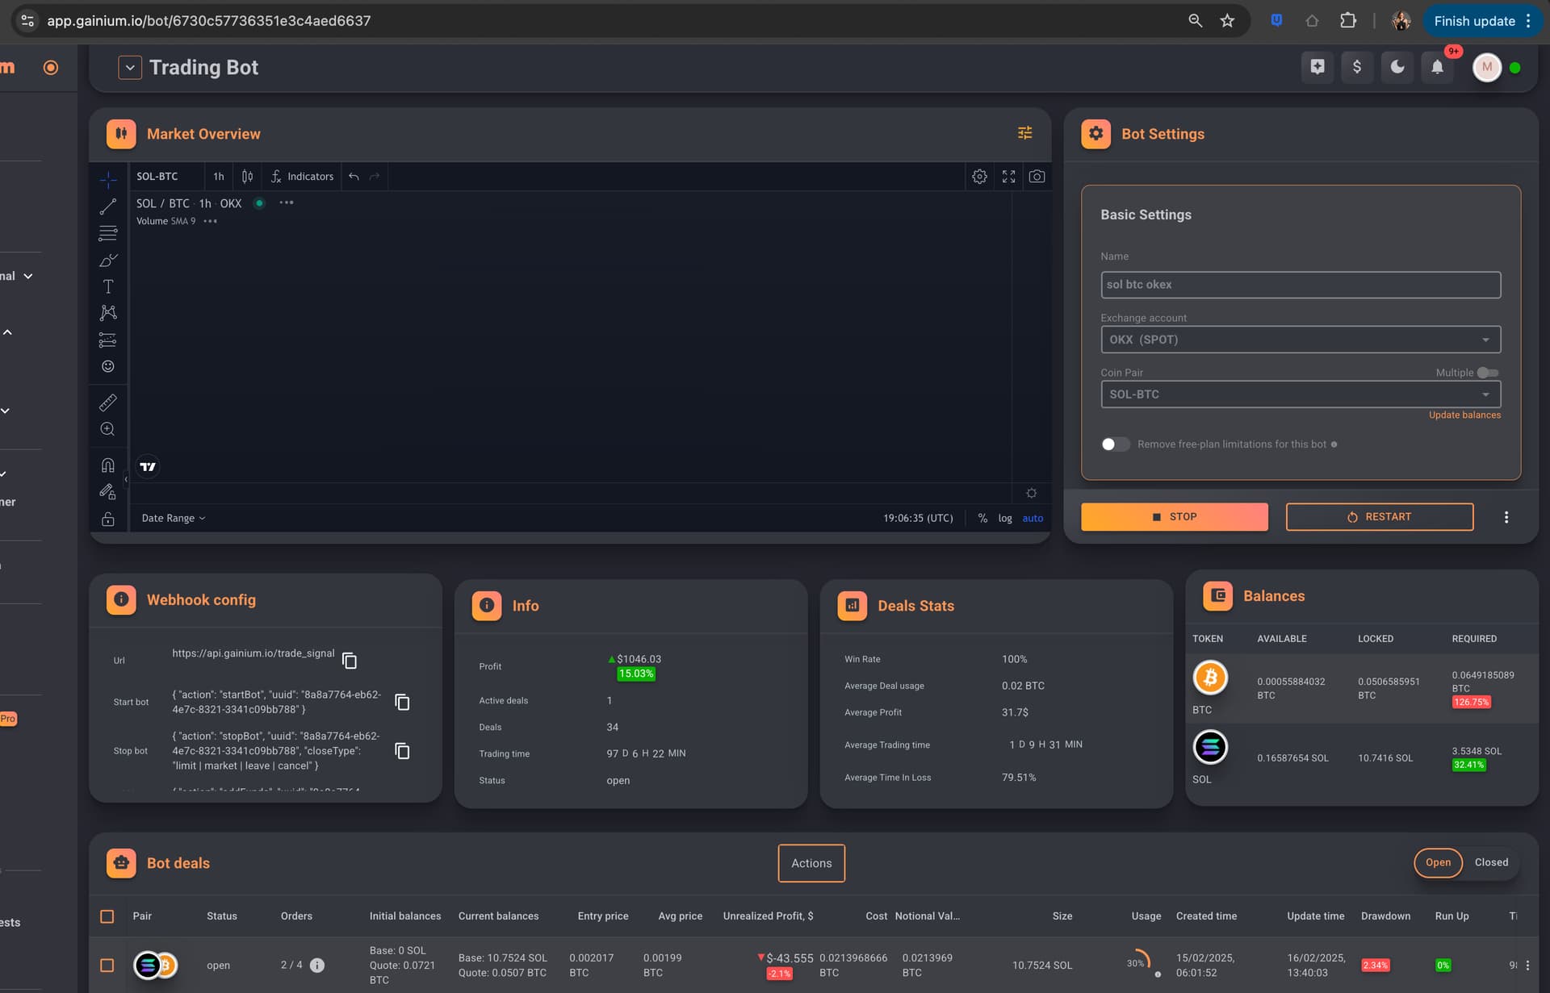The width and height of the screenshot is (1550, 993).
Task: Toggle auto scale on chart
Action: (x=1033, y=518)
